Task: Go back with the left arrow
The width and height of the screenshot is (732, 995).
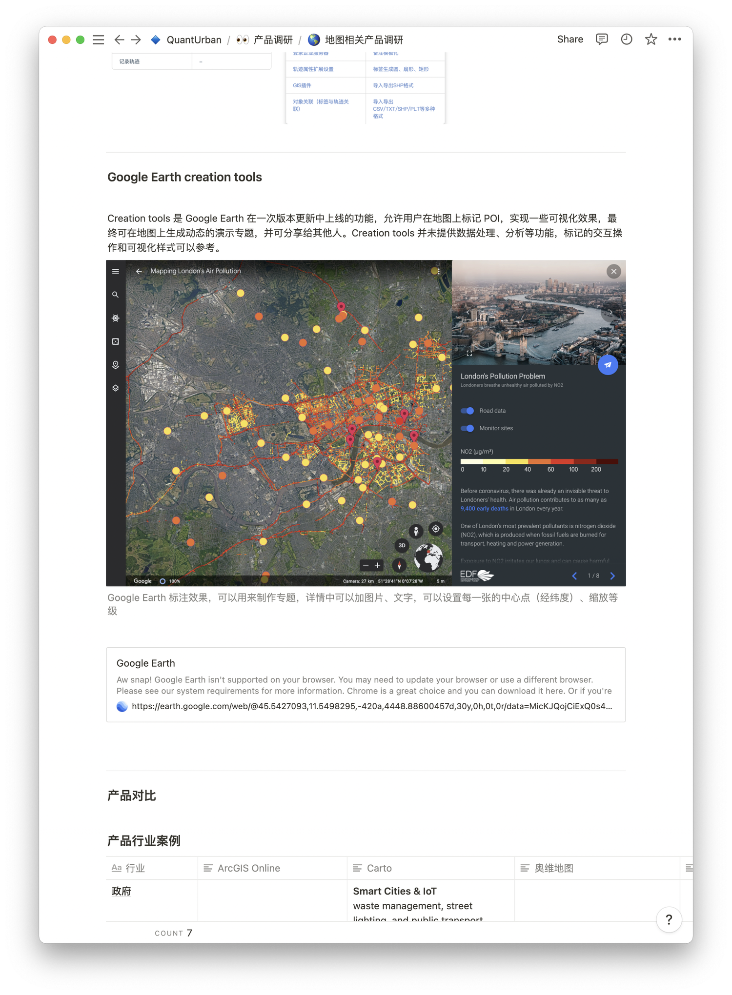Action: pyautogui.click(x=119, y=40)
